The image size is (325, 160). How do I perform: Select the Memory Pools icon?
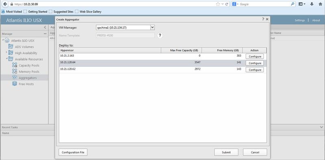click(15, 71)
